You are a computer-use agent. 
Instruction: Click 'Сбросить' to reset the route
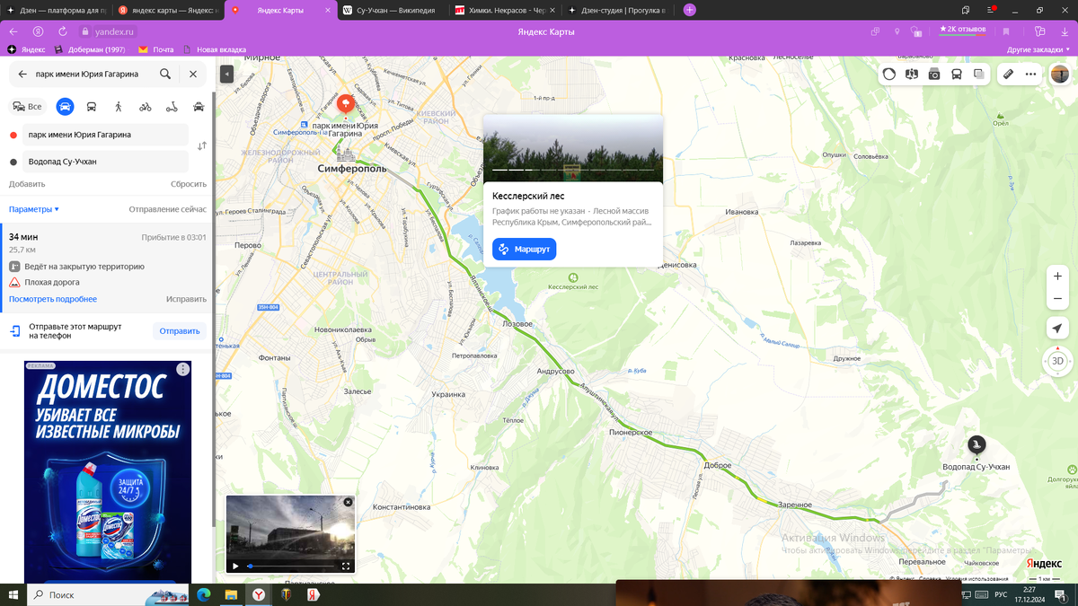pyautogui.click(x=189, y=184)
